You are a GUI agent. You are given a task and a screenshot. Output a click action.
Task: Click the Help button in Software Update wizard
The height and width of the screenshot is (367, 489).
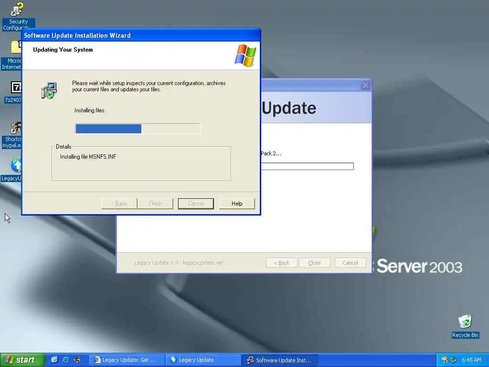(x=237, y=204)
